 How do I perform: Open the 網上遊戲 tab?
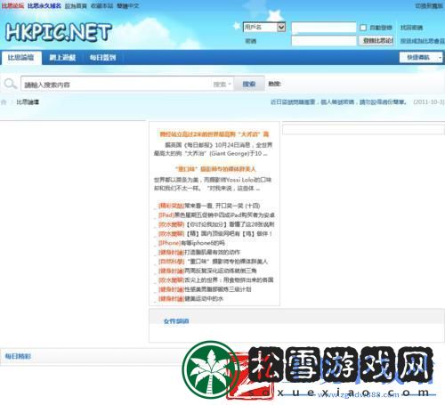pos(62,58)
